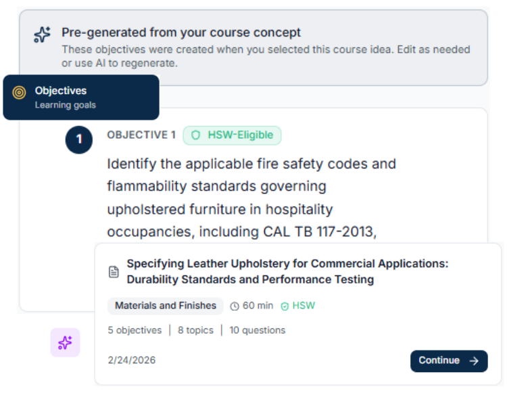Click the purple AI sparkle icon

(65, 342)
